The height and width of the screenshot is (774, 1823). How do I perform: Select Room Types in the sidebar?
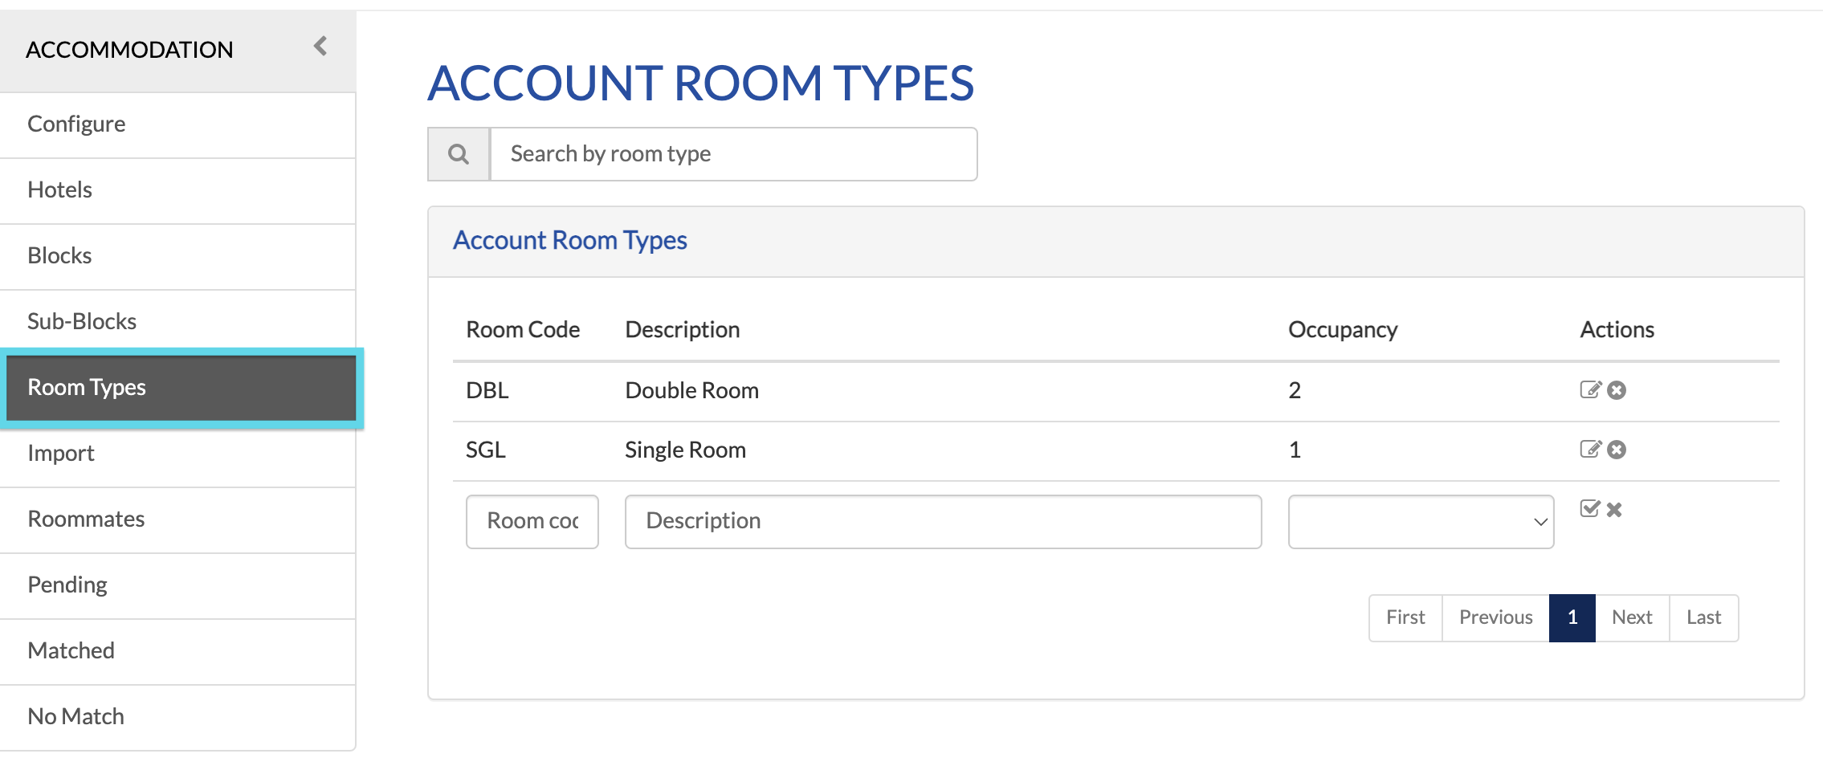[x=181, y=388]
